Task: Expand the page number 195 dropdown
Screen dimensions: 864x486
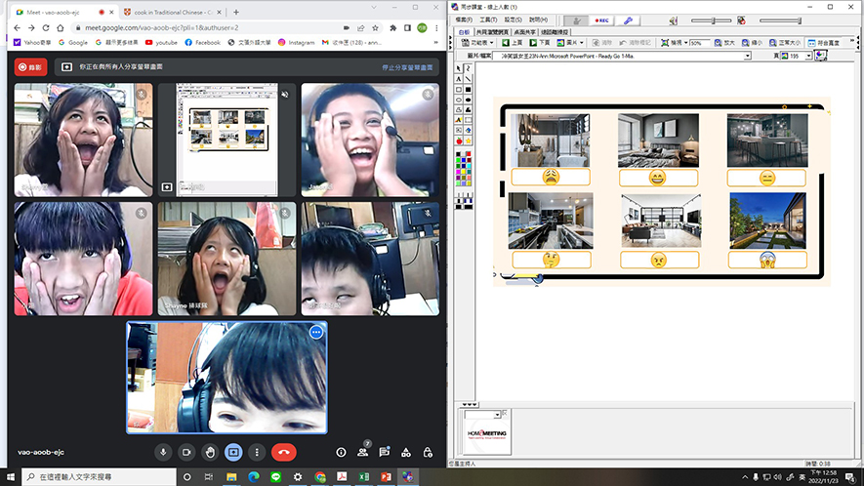Action: tap(808, 57)
